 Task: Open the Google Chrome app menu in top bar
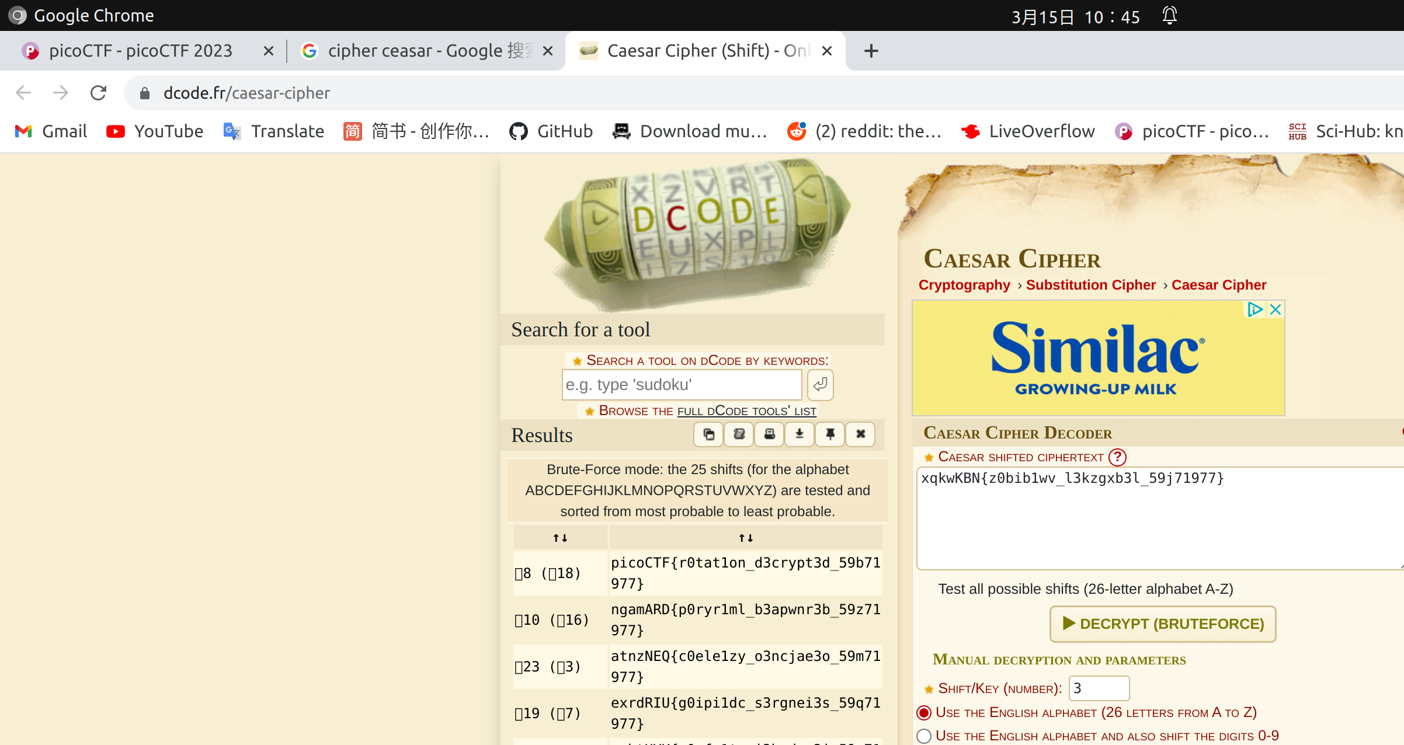(82, 16)
